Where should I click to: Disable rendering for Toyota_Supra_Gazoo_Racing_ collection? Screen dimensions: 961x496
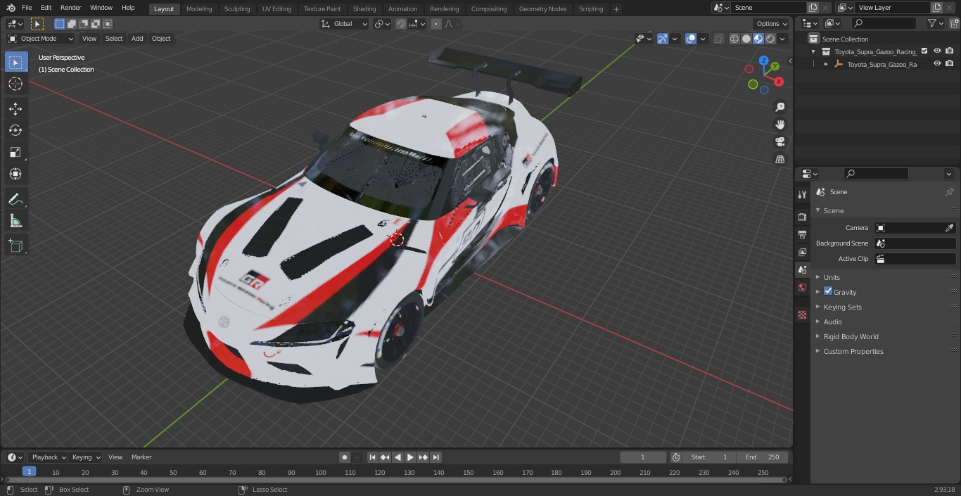pyautogui.click(x=950, y=51)
